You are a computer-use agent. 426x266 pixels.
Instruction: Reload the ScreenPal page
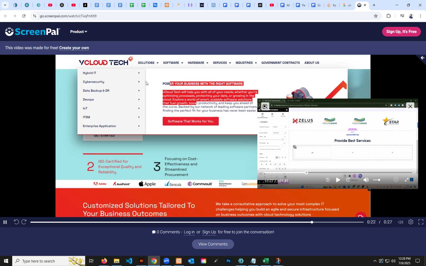pyautogui.click(x=24, y=16)
